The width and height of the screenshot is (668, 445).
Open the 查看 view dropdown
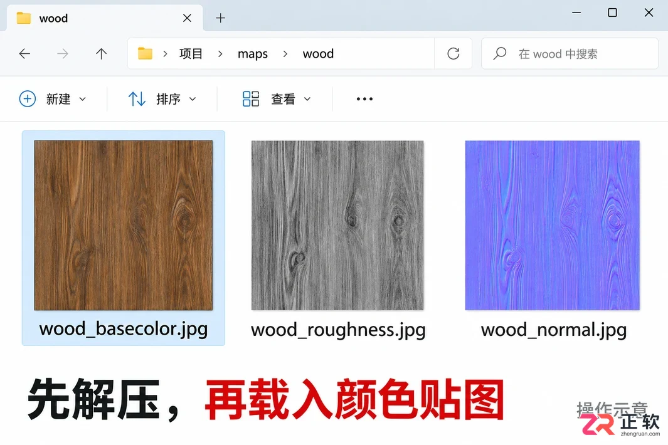(277, 99)
